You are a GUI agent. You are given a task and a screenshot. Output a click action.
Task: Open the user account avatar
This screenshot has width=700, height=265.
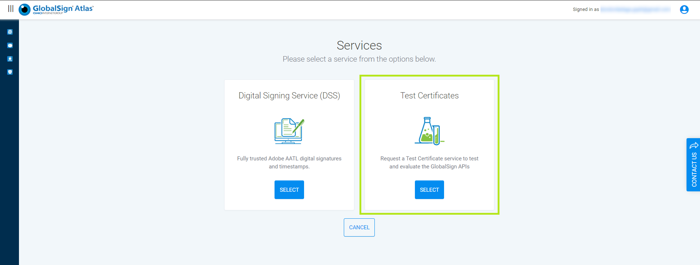(684, 9)
